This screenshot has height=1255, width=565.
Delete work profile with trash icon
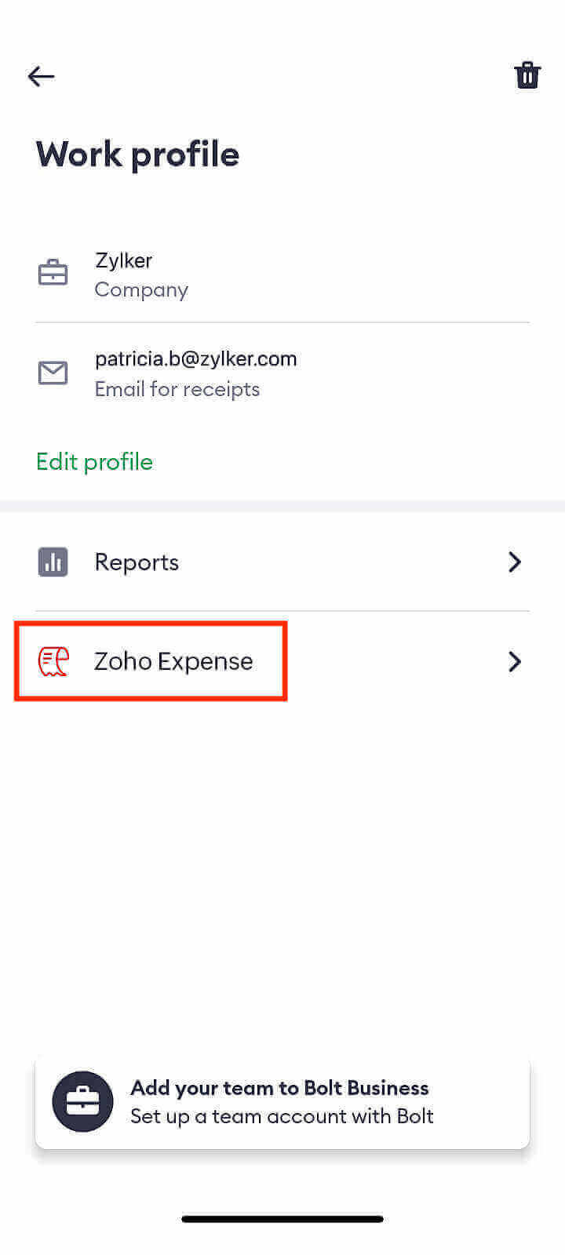[x=527, y=75]
